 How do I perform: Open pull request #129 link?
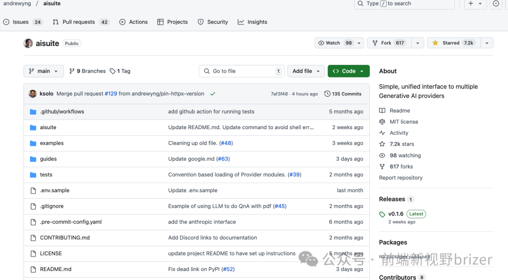click(x=111, y=93)
